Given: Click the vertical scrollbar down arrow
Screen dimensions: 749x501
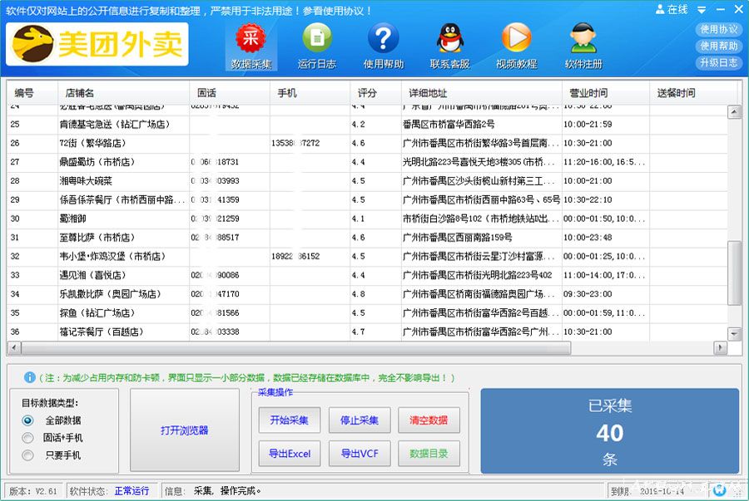Looking at the screenshot, I should tap(734, 334).
